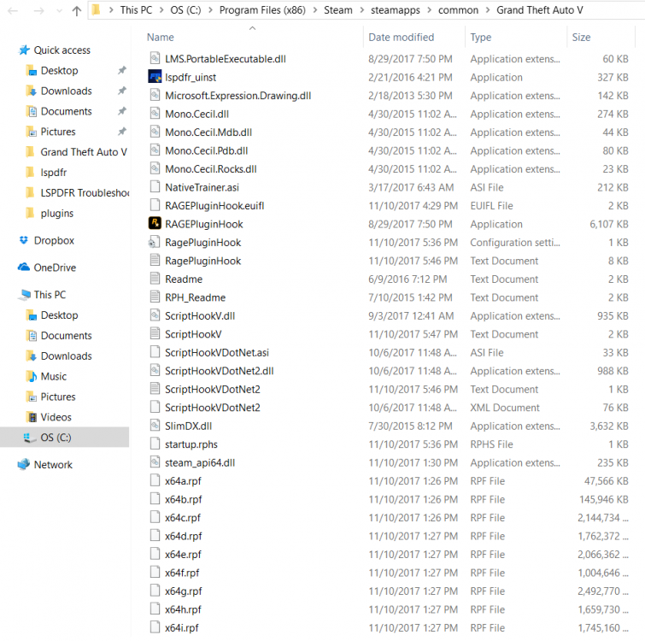Image resolution: width=645 pixels, height=641 pixels.
Task: Select Downloads under This PC
Action: coord(67,356)
